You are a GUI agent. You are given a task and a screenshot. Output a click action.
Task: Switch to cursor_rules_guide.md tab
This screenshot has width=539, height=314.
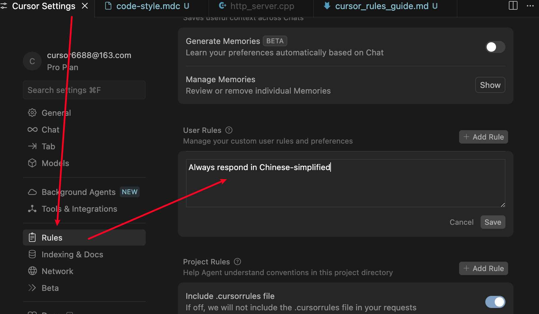[386, 6]
